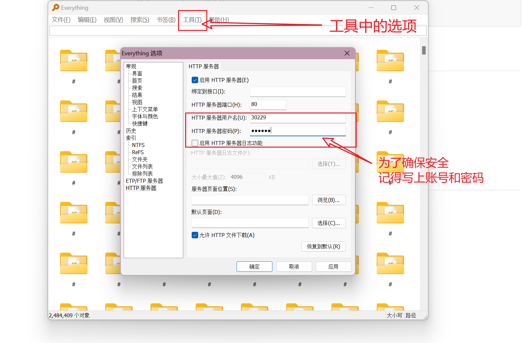The image size is (522, 343).
Task: Select 常规 in the options tree
Action: point(131,66)
